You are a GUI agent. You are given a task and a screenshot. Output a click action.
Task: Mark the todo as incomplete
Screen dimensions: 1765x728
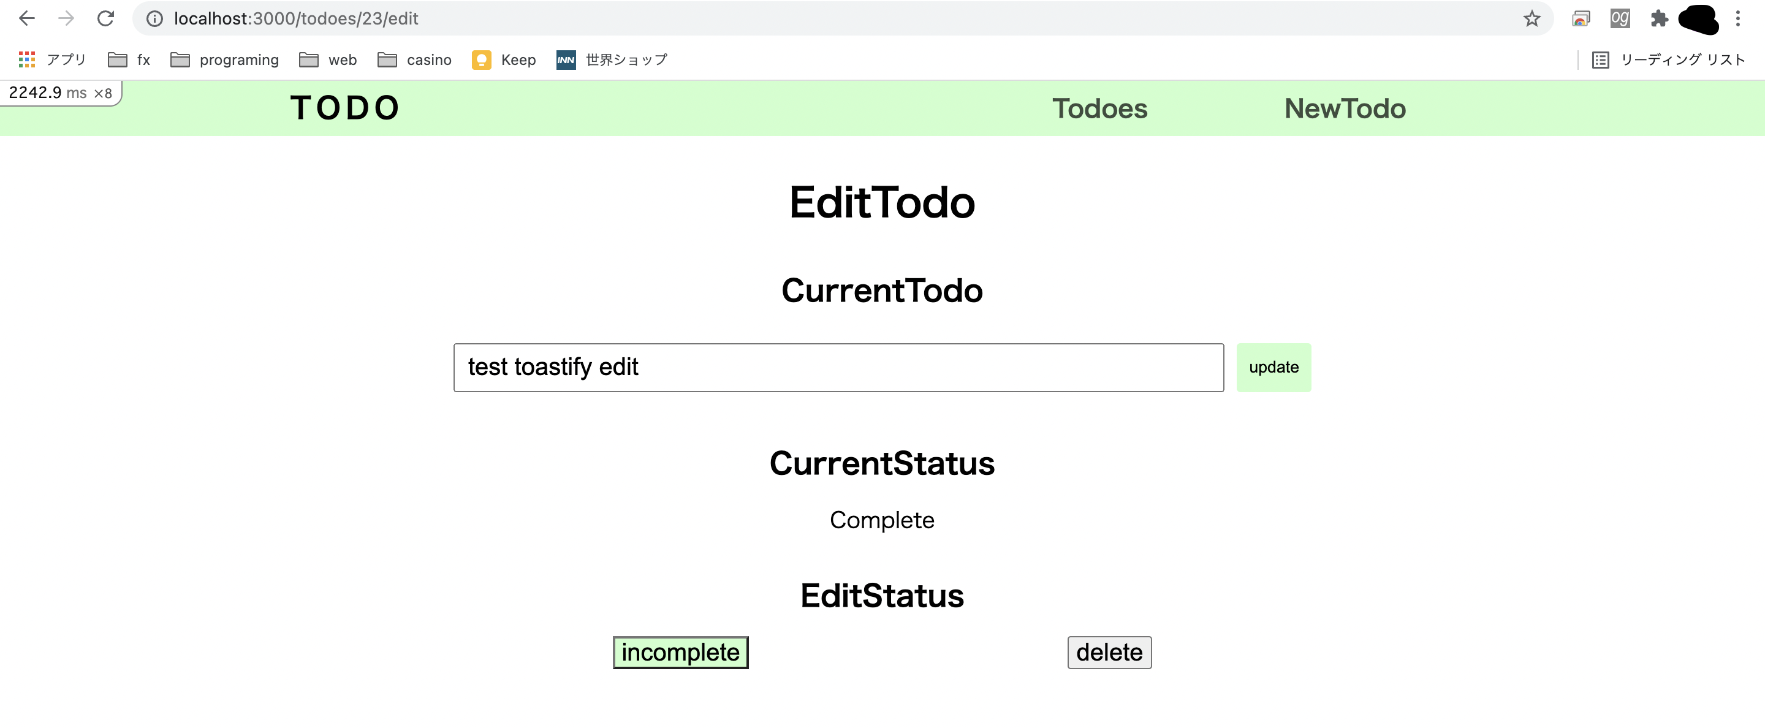pyautogui.click(x=680, y=652)
